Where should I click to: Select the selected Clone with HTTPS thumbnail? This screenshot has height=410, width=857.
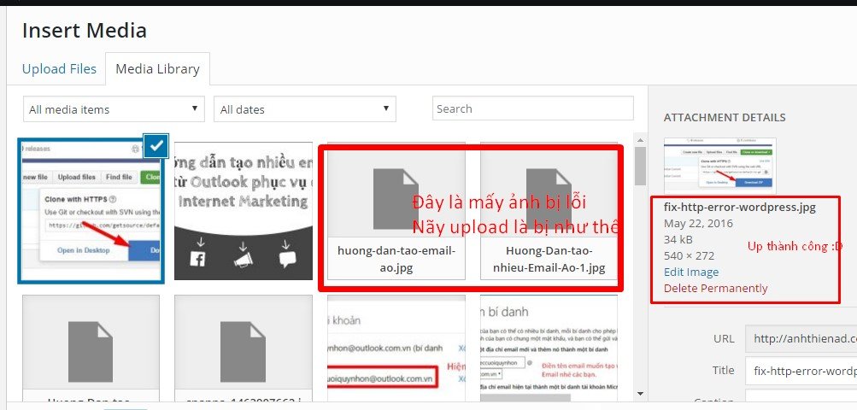[91, 211]
